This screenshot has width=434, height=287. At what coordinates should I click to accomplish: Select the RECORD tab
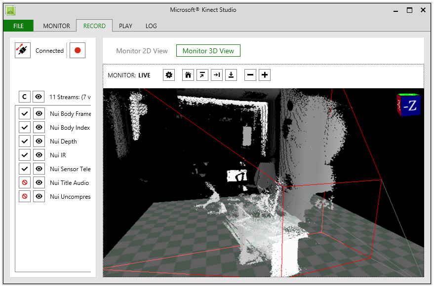coord(94,26)
